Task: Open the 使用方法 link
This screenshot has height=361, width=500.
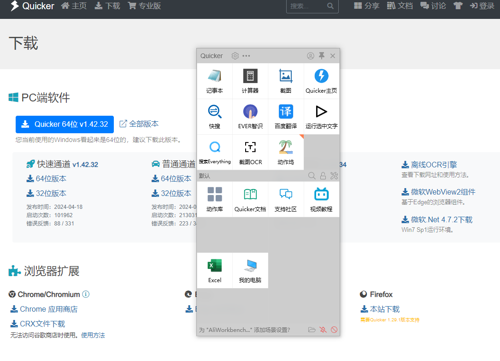Action: (93, 335)
